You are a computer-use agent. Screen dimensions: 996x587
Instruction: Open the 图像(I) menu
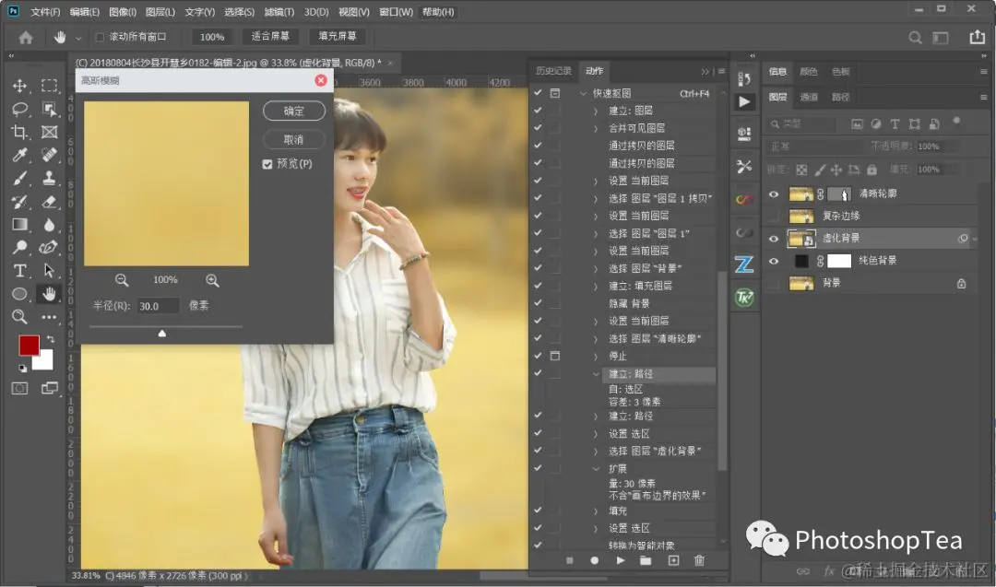point(123,12)
